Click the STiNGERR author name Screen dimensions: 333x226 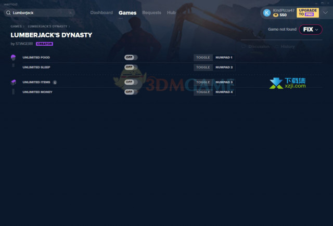24,44
